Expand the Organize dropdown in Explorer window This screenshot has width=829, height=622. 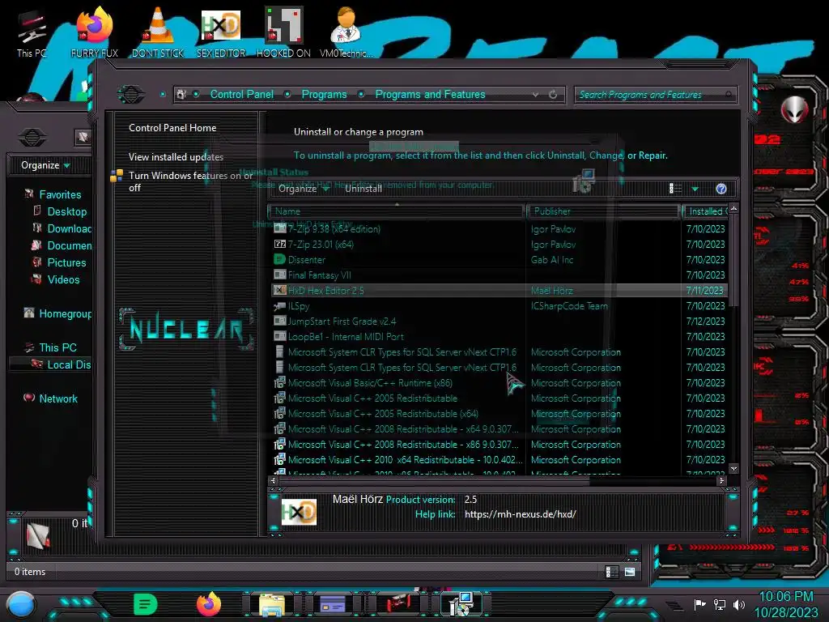coord(45,165)
